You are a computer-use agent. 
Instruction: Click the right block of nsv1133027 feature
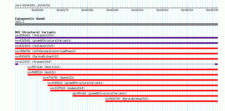point(216,64)
